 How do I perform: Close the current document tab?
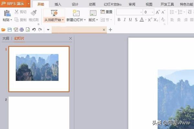click(104, 30)
